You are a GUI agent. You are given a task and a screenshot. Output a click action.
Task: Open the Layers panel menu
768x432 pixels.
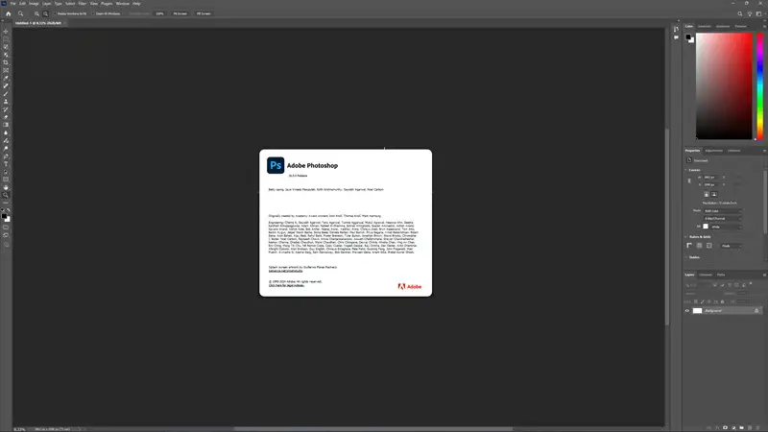pyautogui.click(x=764, y=275)
